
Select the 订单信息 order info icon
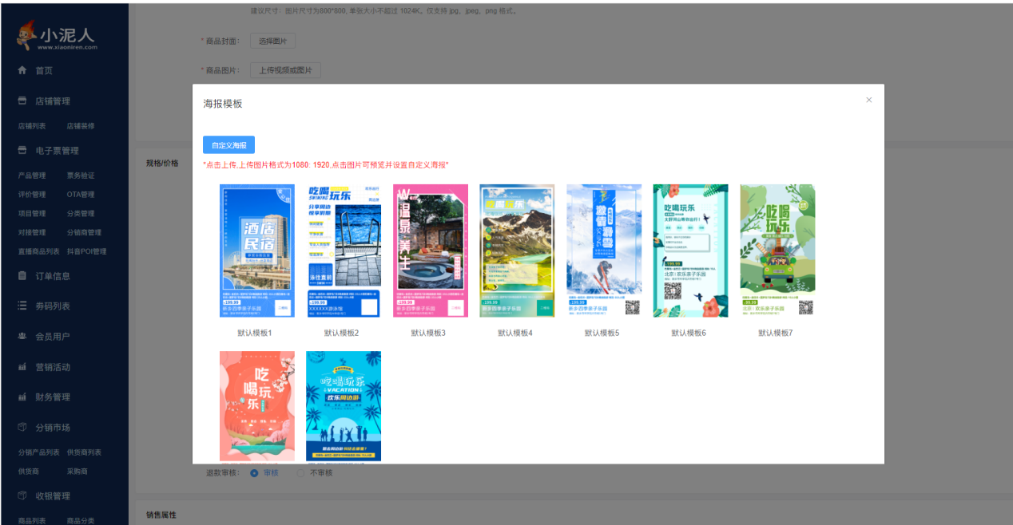tap(22, 276)
